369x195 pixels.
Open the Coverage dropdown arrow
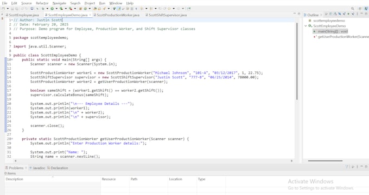(66, 9)
